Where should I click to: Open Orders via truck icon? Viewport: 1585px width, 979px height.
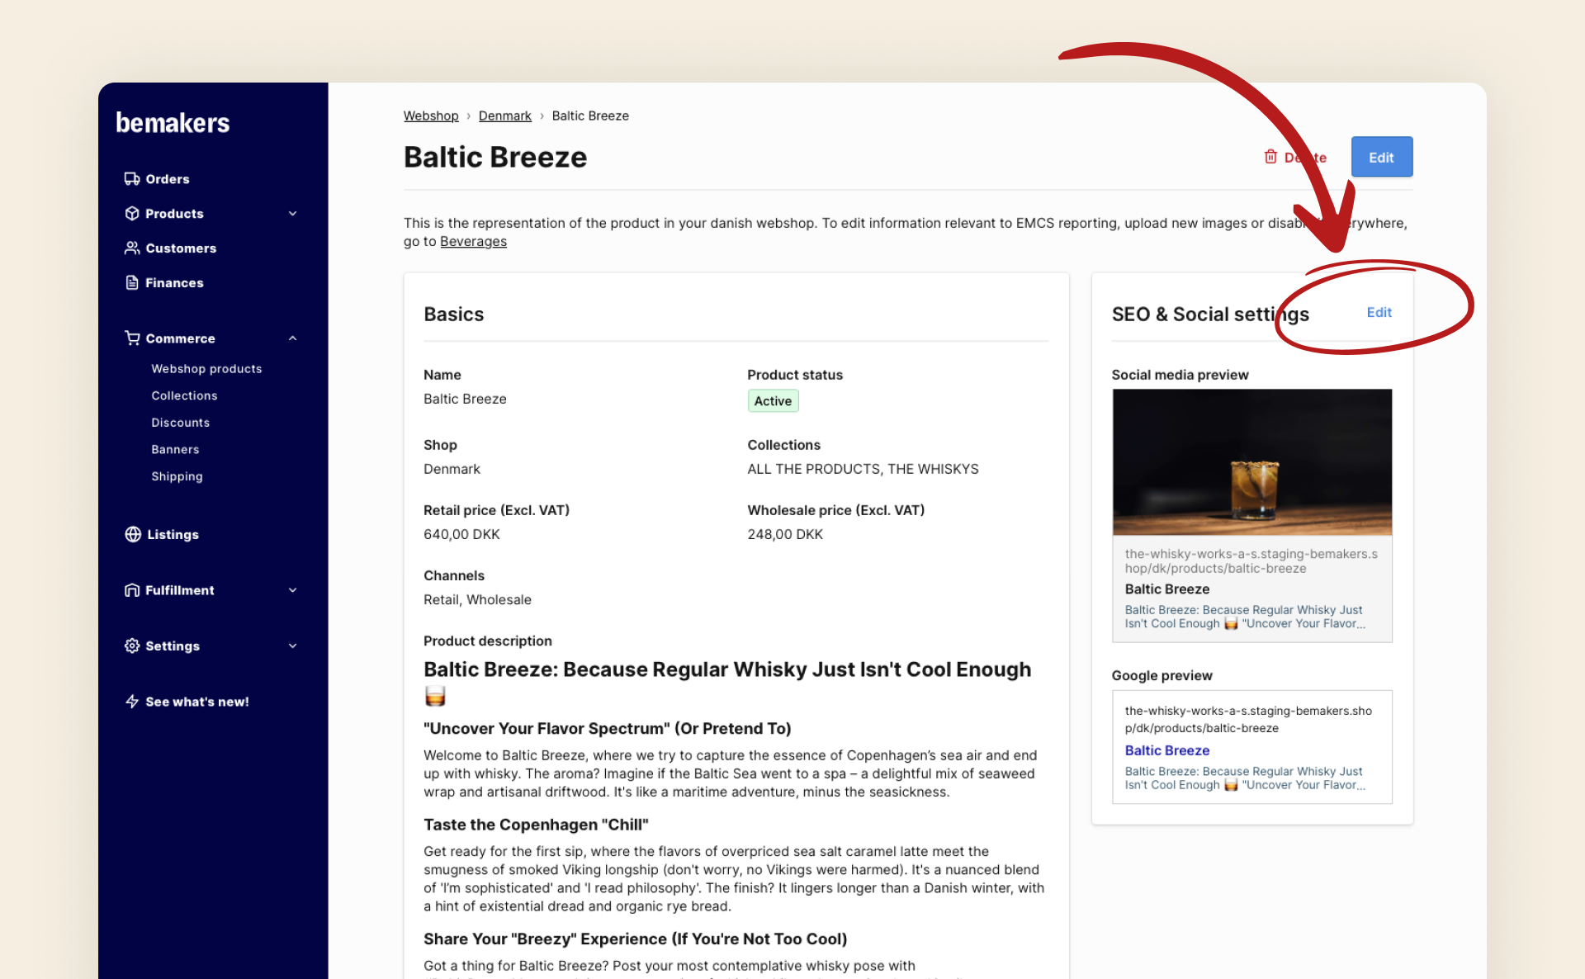(132, 178)
